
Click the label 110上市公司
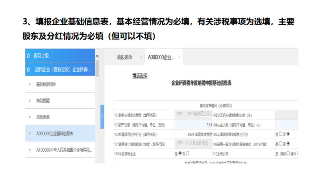click(x=220, y=154)
